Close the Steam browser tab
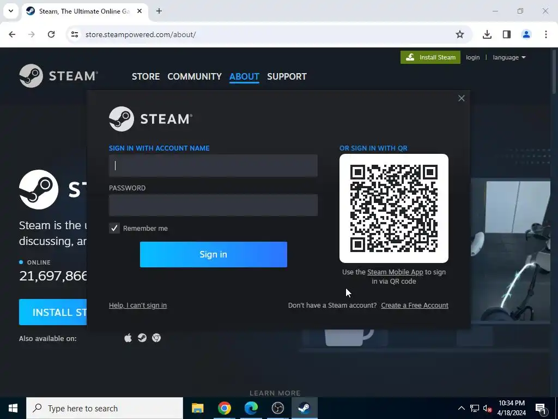Screen dimensions: 558x419 coord(139,11)
